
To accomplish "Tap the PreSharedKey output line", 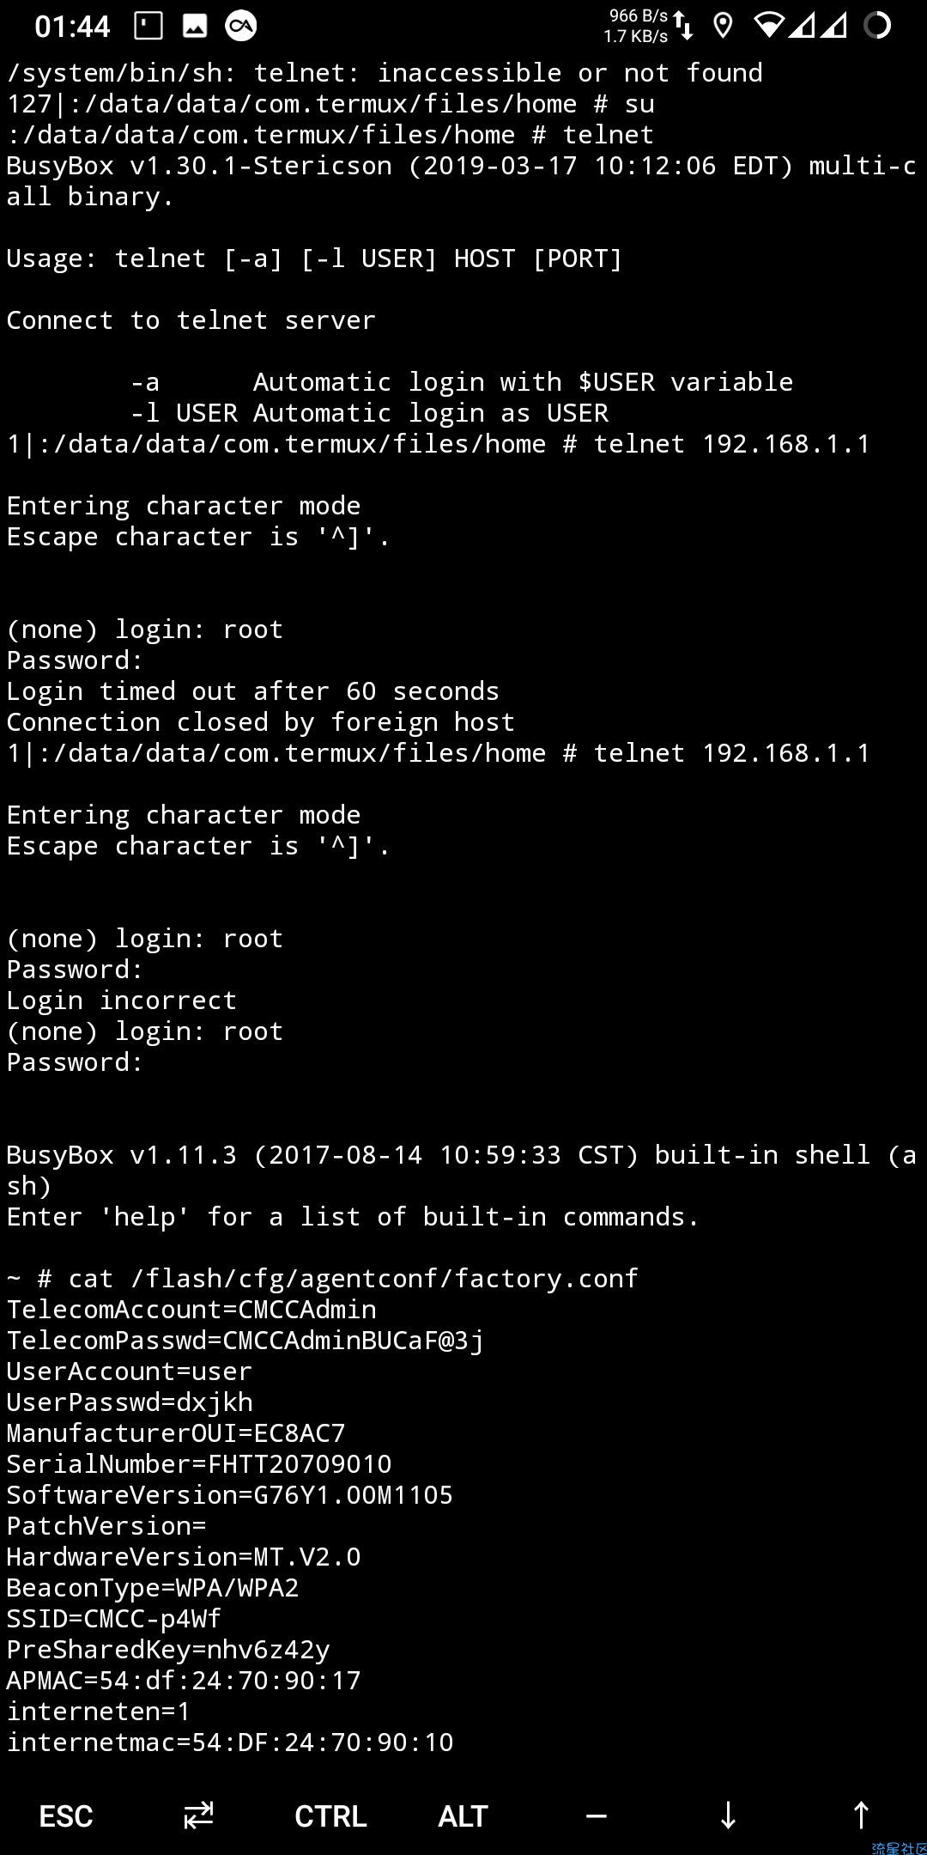I will tap(168, 1650).
